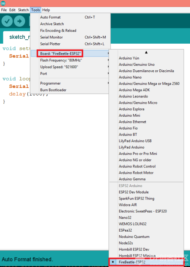The image size is (190, 267).
Task: Expand the Port submenu
Action: coord(70,74)
